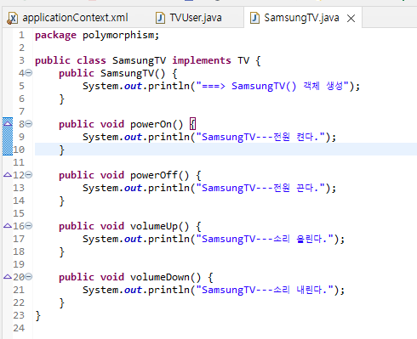417x339 pixels.
Task: Click 'out' in the println on line 5
Action: [x=133, y=86]
